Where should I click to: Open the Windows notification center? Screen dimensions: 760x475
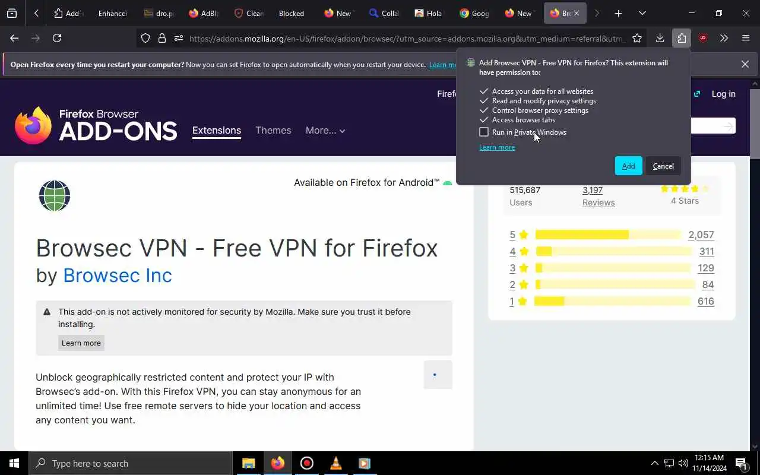(741, 463)
